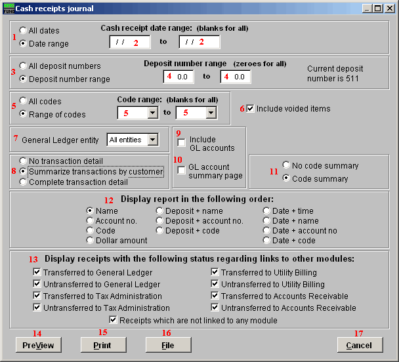The image size is (399, 362).
Task: Choose No code summary radio button
Action: tap(286, 165)
